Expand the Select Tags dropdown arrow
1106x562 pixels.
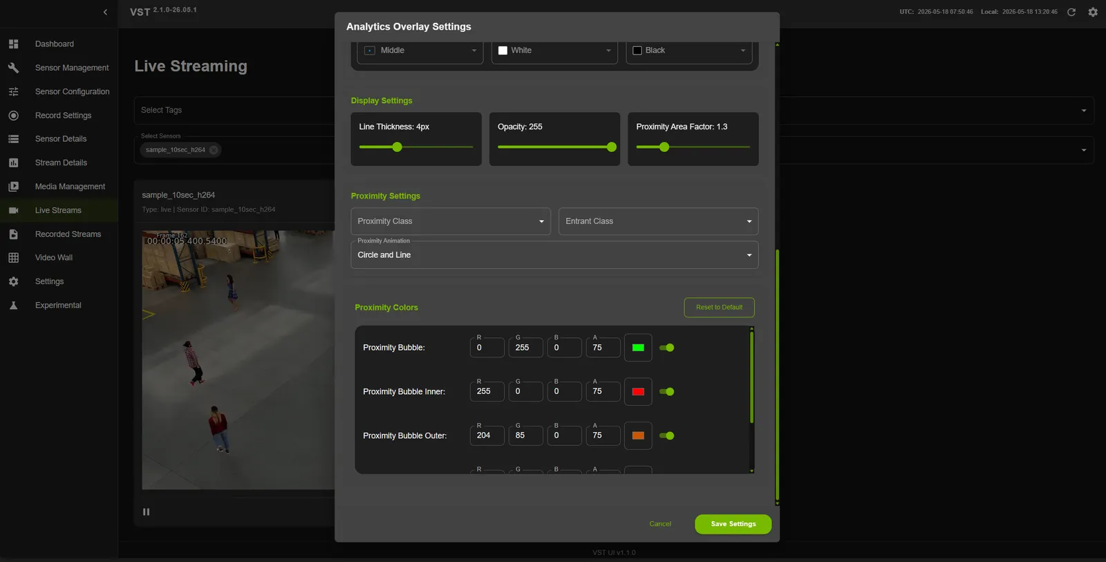point(1083,111)
